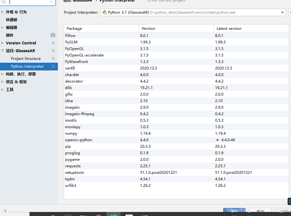
Task: Select the PyOpenGL package row
Action: pyautogui.click(x=176, y=48)
